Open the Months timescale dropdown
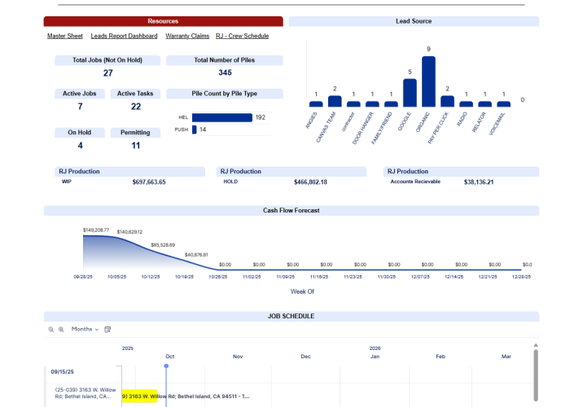The height and width of the screenshot is (407, 570). [x=85, y=330]
